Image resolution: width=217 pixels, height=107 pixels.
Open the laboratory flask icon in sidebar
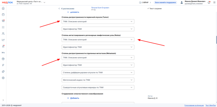pos(3,46)
